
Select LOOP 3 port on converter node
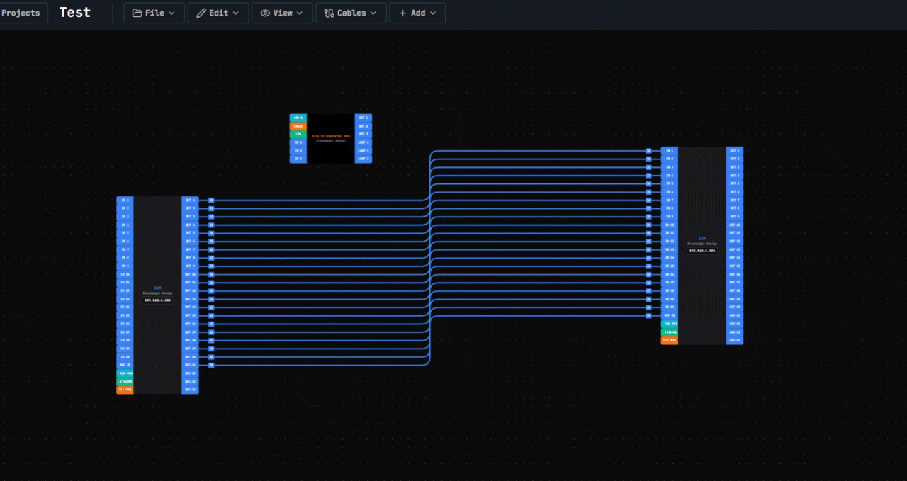point(364,159)
